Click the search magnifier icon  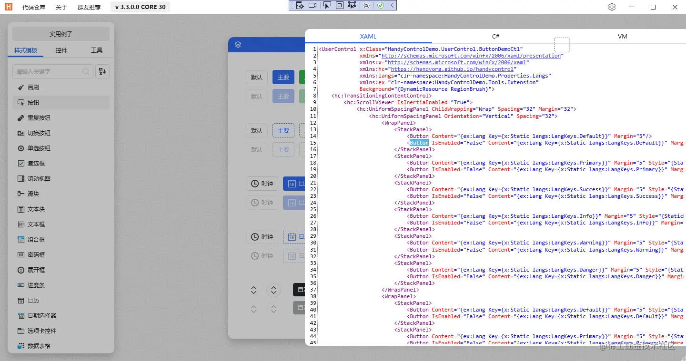click(86, 71)
